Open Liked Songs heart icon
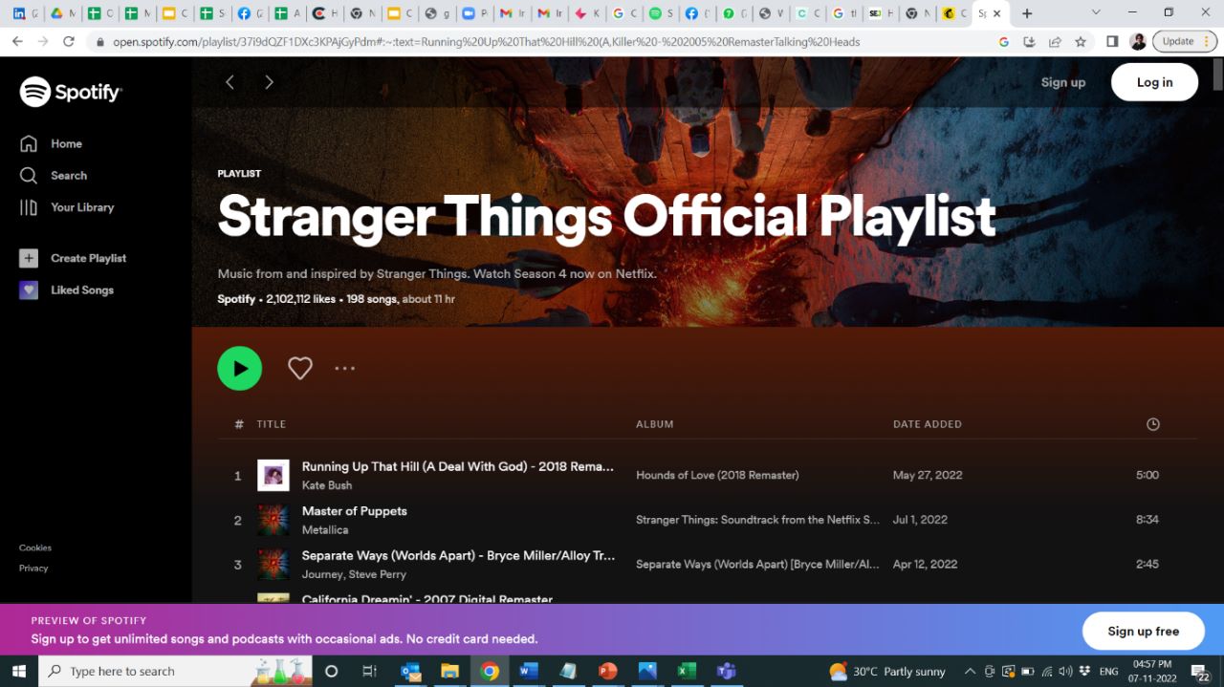Screen dimensions: 1224x687 coord(29,290)
